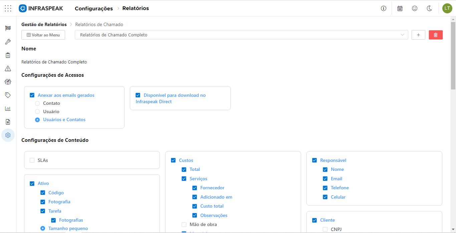
Task: Click the report name text under Nome
Action: 54,62
